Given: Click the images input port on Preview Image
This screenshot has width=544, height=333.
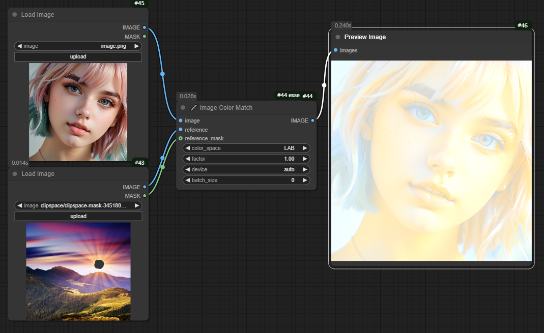Looking at the screenshot, I should pyautogui.click(x=336, y=50).
